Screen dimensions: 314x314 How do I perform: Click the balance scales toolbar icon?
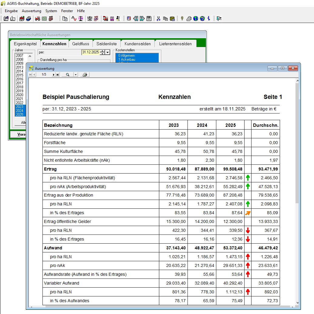[x=80, y=19]
